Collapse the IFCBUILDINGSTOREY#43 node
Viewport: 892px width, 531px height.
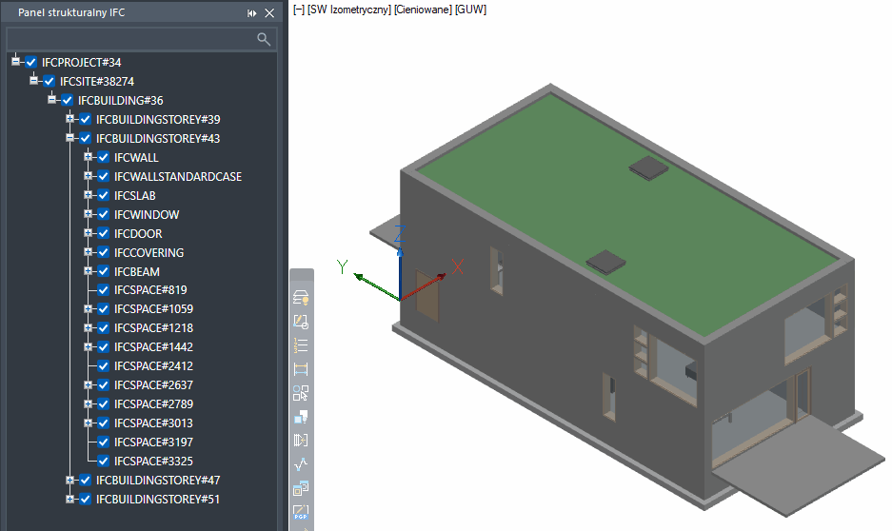(70, 139)
